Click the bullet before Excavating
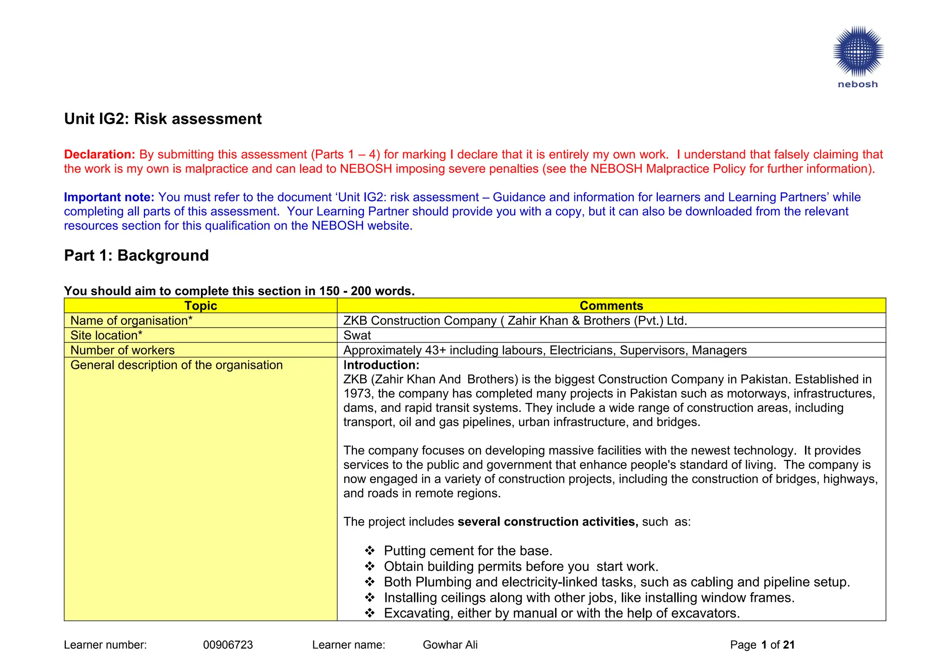 (369, 614)
